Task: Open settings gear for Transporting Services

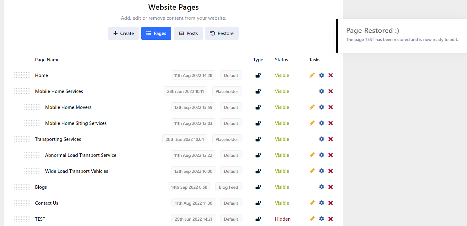Action: [321, 139]
